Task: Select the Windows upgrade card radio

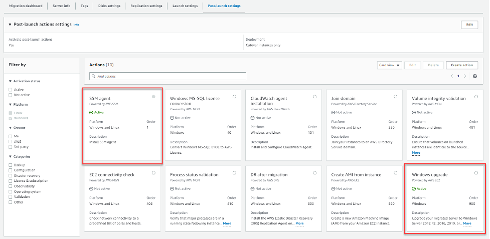Action: [x=476, y=173]
